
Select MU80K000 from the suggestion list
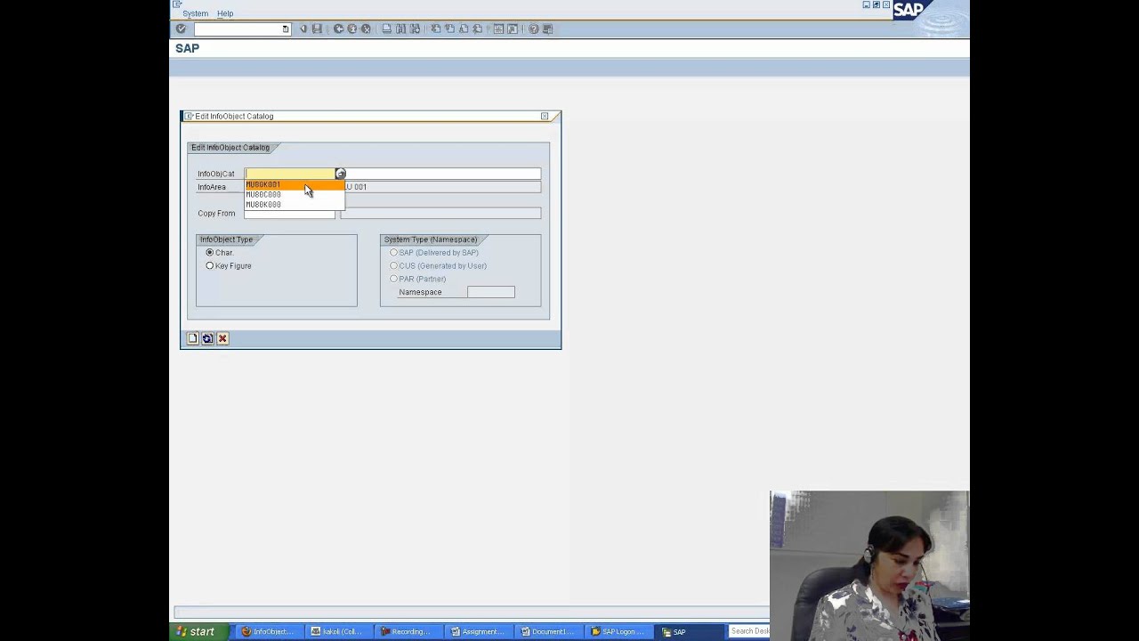pyautogui.click(x=295, y=205)
